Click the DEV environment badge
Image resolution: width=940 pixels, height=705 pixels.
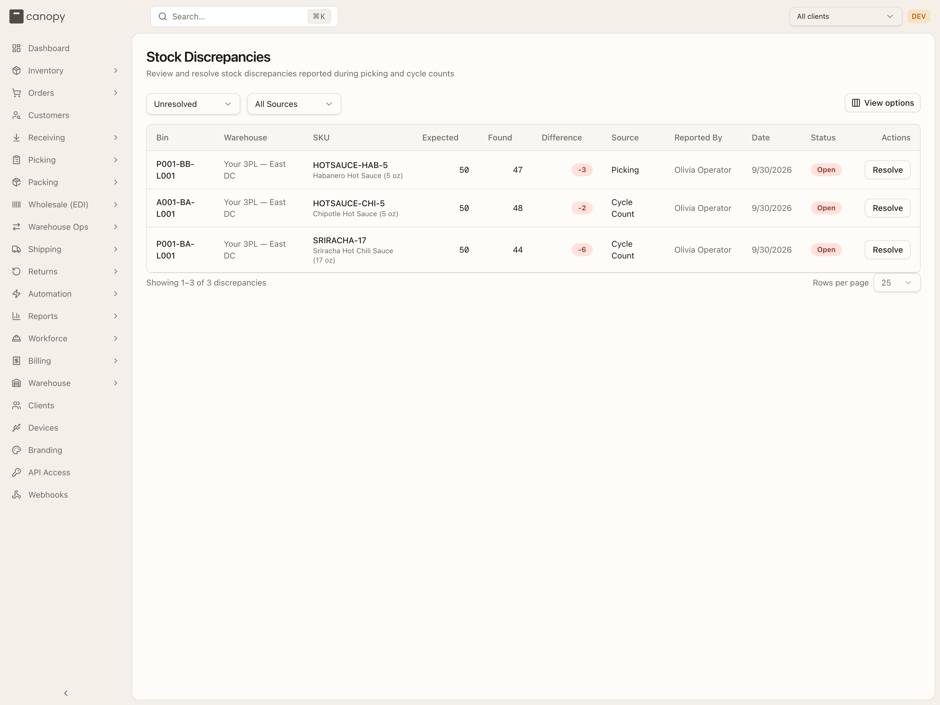tap(918, 16)
